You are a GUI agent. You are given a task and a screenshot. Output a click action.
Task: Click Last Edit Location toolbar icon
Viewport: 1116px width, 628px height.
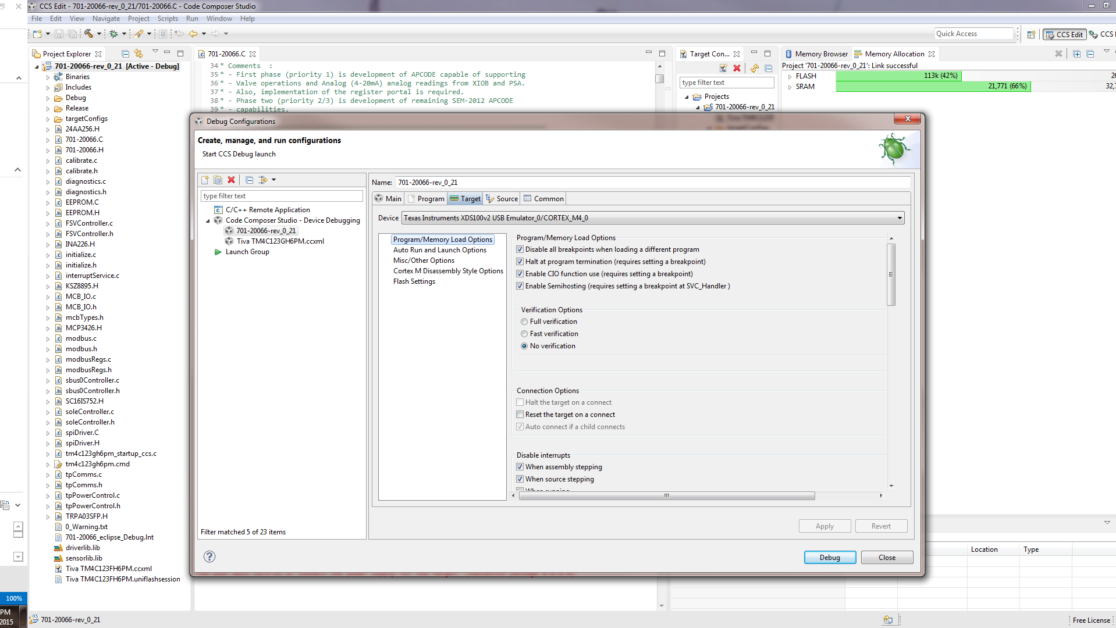click(x=179, y=34)
